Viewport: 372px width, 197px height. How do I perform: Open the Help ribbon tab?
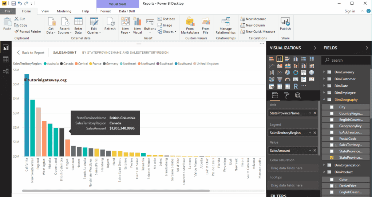pyautogui.click(x=86, y=11)
